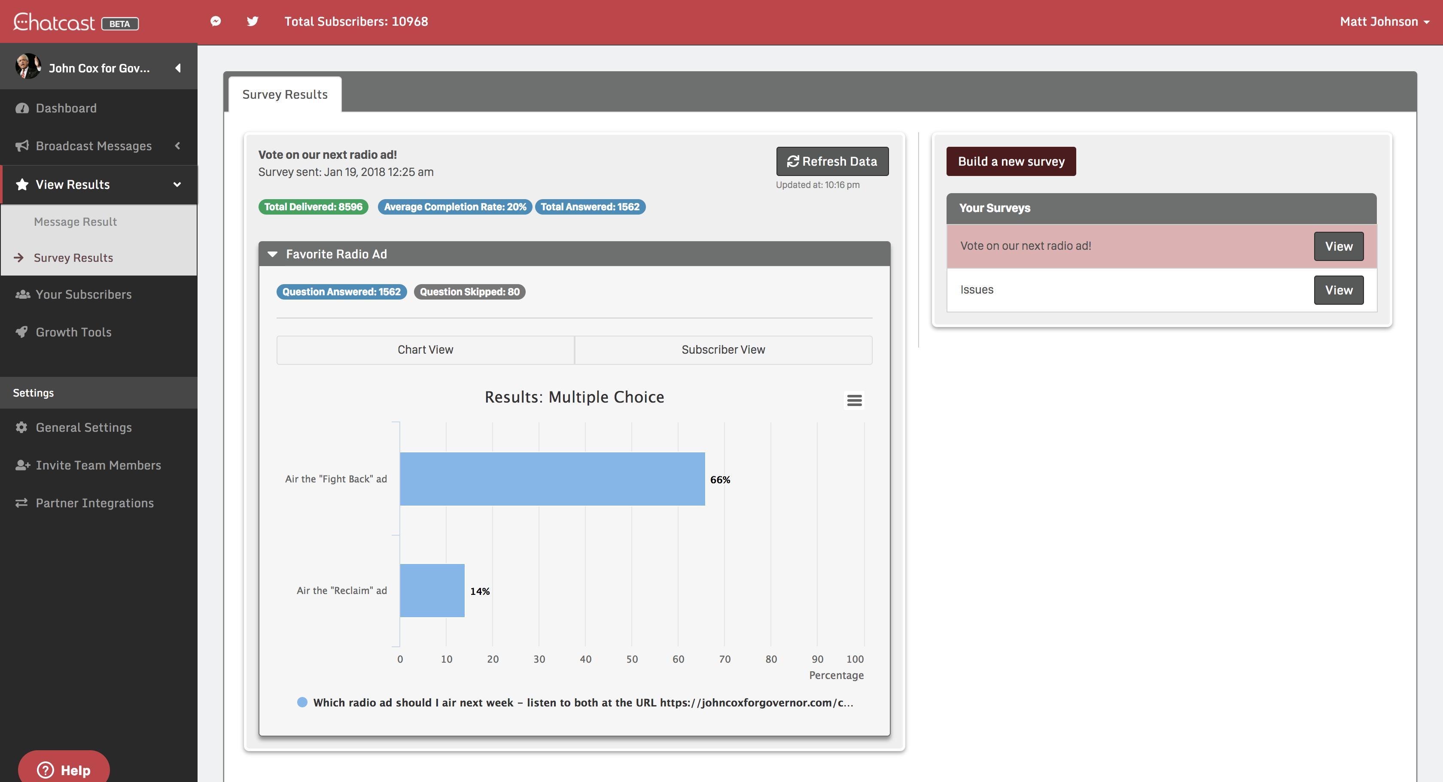Screen dimensions: 1443x782
Task: Click the Twitter bird icon
Action: [253, 21]
